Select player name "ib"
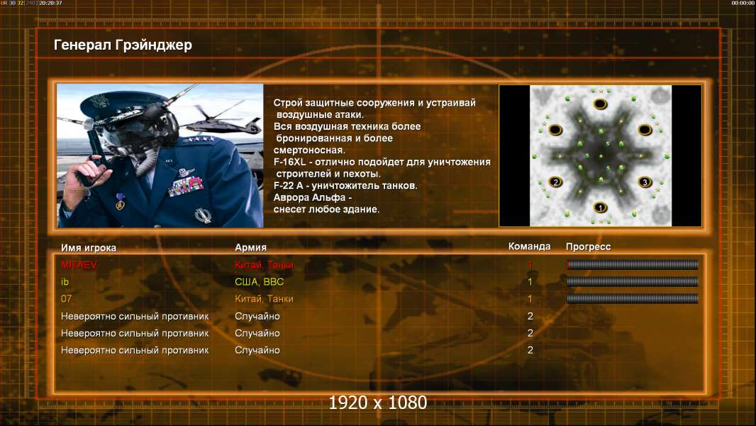 point(65,282)
